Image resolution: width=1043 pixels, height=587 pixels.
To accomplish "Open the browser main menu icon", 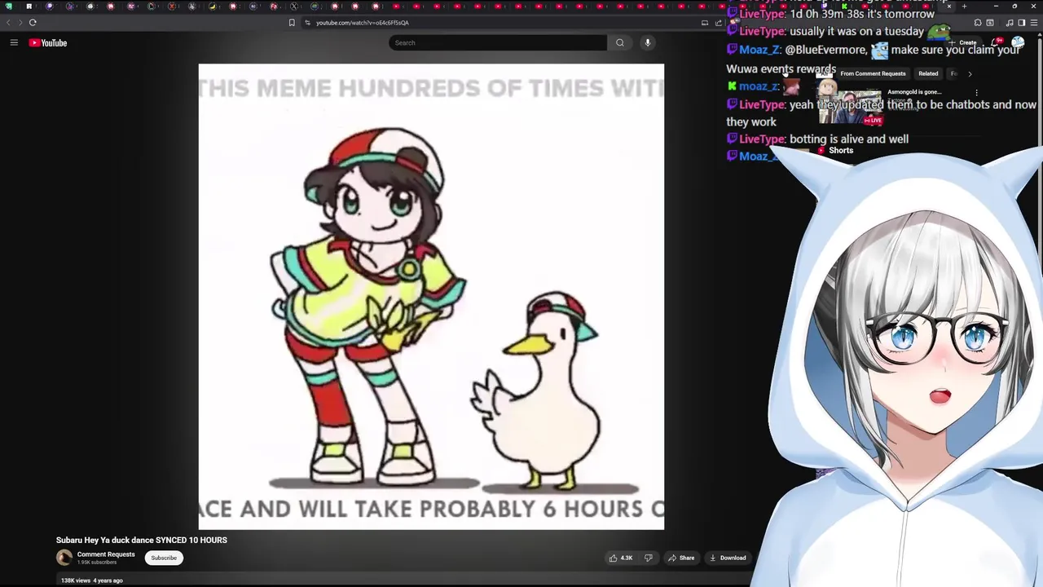I will (x=1033, y=23).
